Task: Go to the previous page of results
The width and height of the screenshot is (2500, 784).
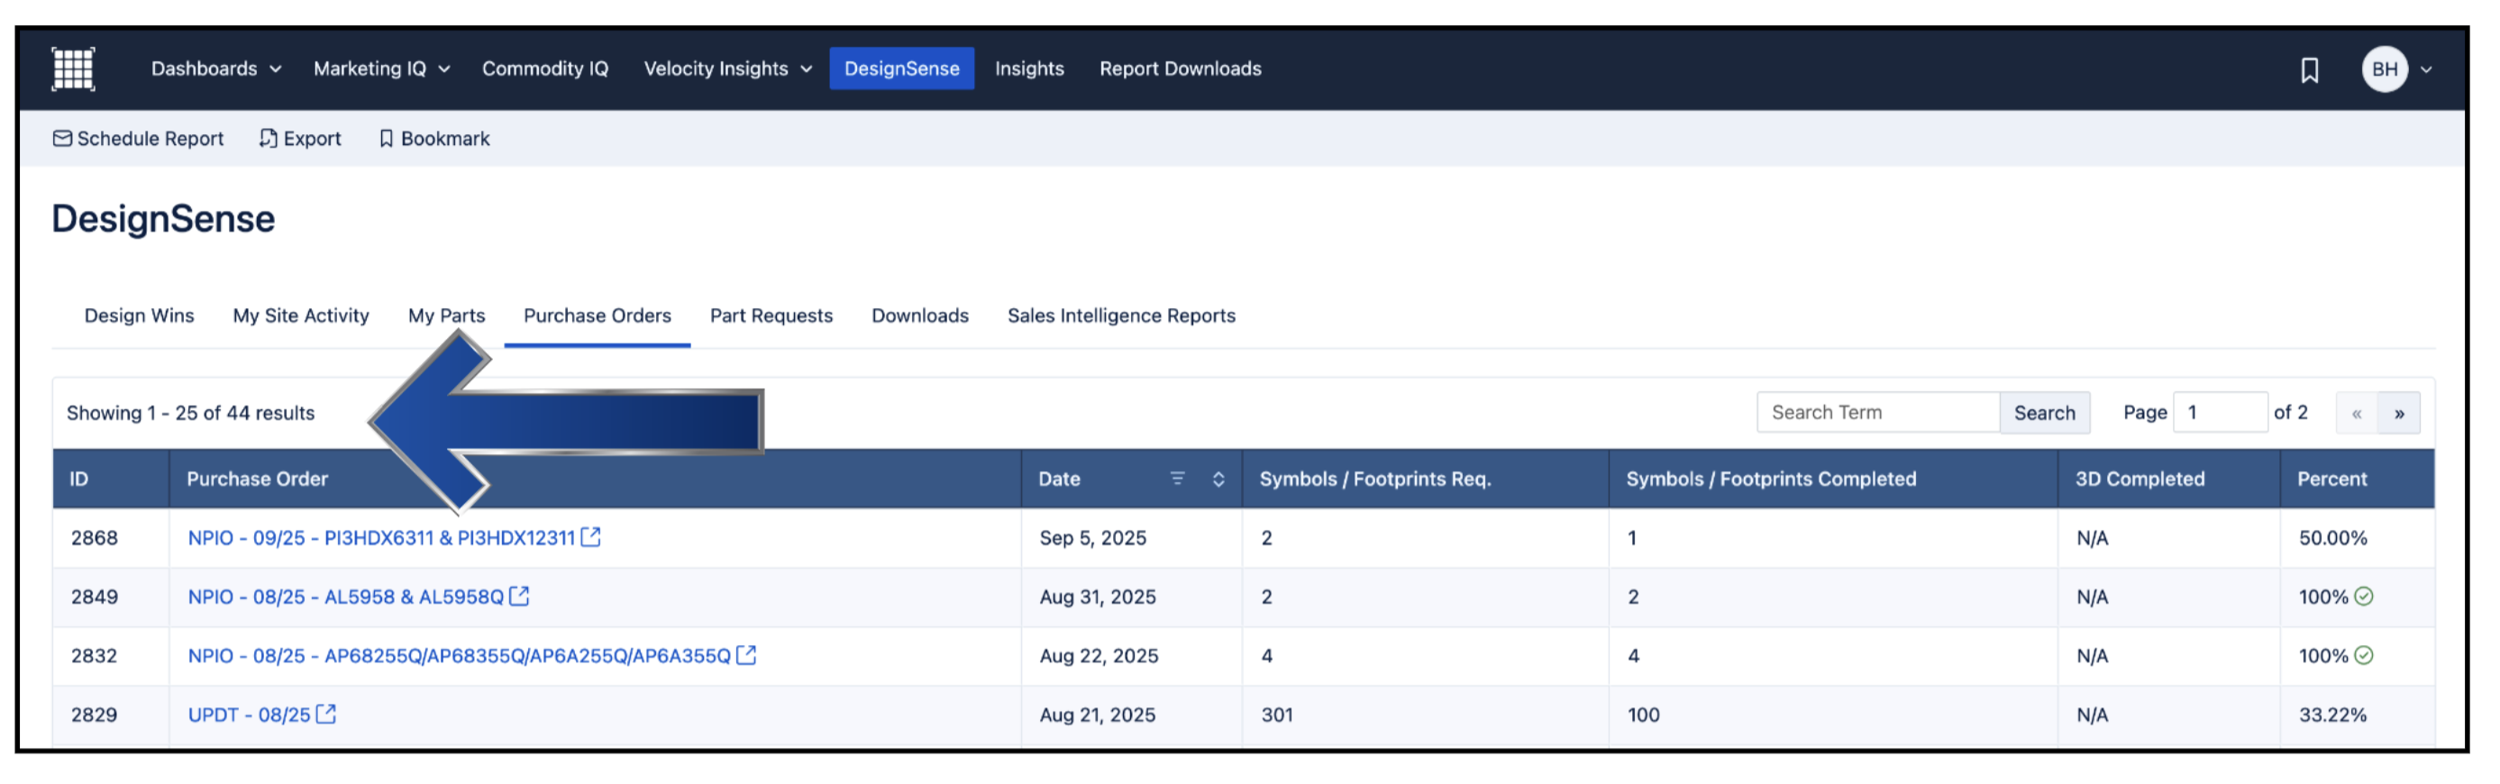Action: [x=2357, y=415]
